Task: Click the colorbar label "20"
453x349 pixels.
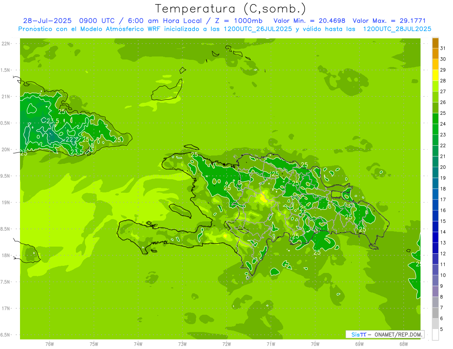Action: click(443, 167)
